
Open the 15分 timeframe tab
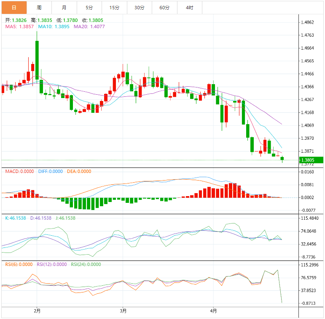click(x=114, y=8)
